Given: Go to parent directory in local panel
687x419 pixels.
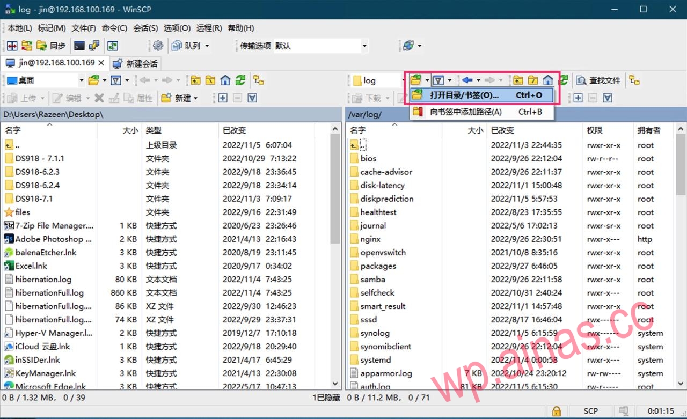Looking at the screenshot, I should 195,80.
